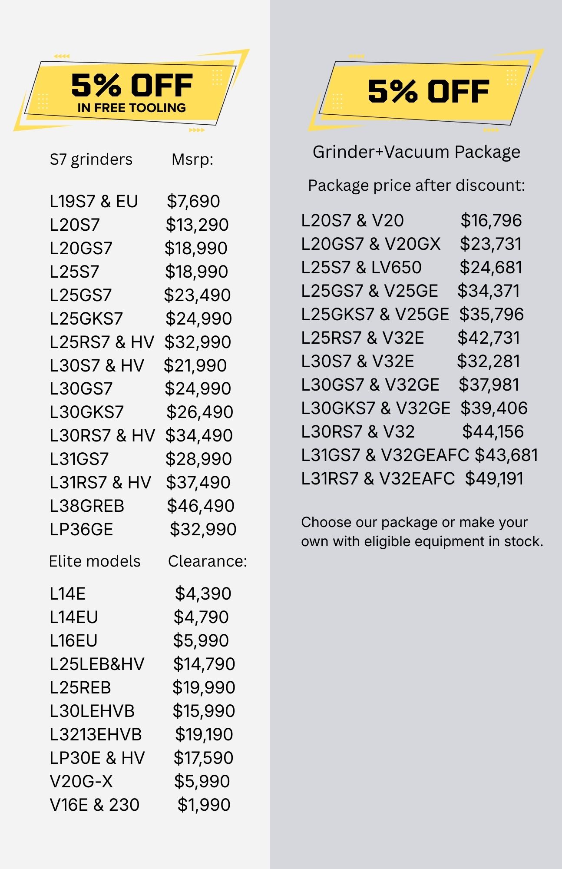
Task: Click the 5% OFF banner above Grinder+Vacuum Package
Action: tap(428, 91)
